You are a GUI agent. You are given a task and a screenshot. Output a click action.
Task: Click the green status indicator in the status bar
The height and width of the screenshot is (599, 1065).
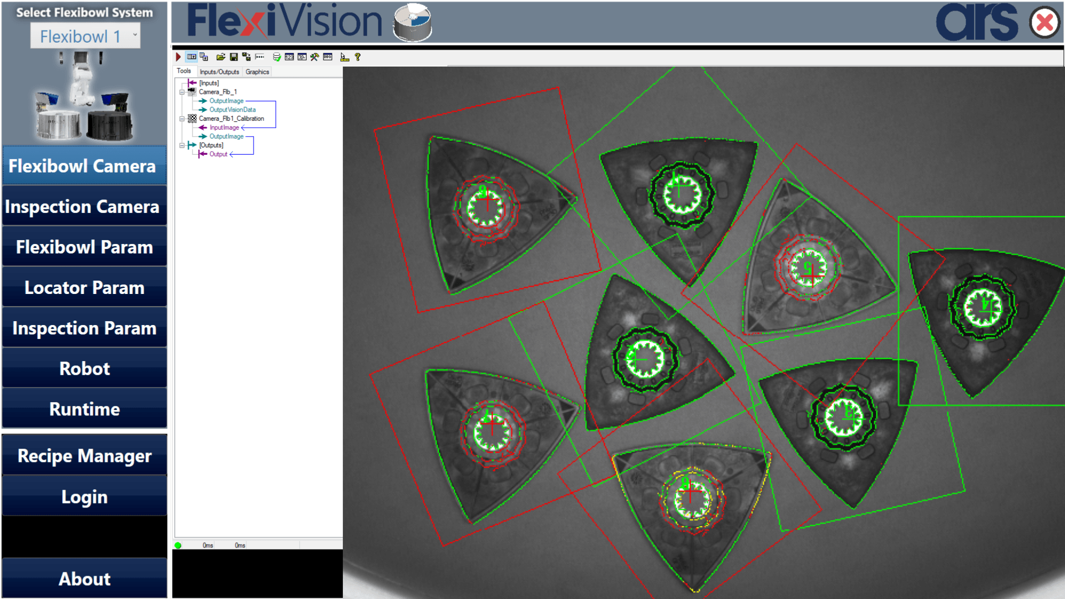point(177,545)
